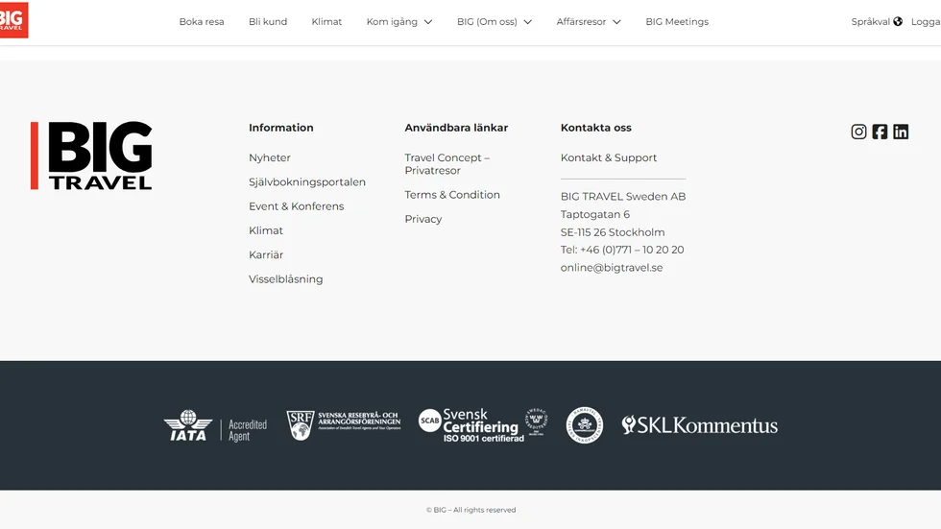Expand the Kom igång dropdown chevron
The image size is (941, 529).
[x=428, y=22]
